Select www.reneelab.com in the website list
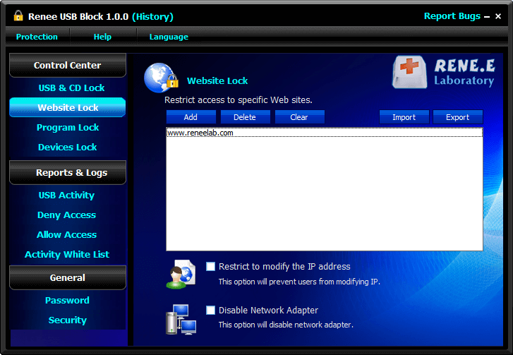Viewport: 513px width, 355px height. pyautogui.click(x=200, y=133)
